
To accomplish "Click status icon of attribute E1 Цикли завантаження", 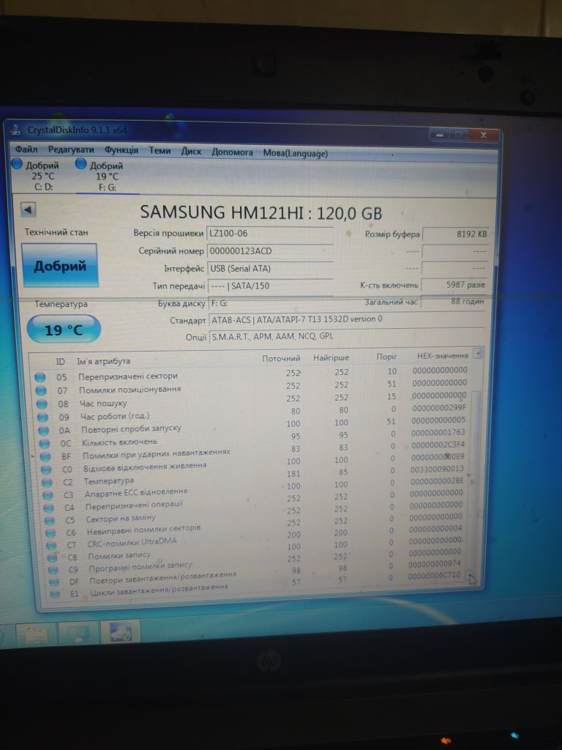I will click(56, 594).
